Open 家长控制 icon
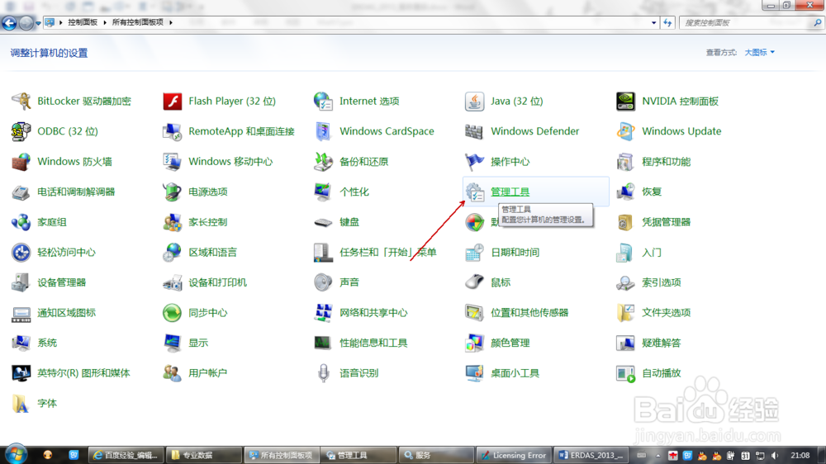 coord(173,222)
